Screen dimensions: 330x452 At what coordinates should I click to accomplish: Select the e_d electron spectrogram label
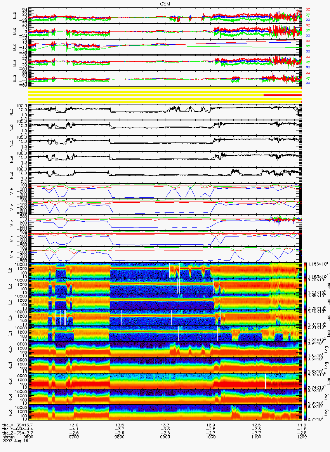point(10,365)
